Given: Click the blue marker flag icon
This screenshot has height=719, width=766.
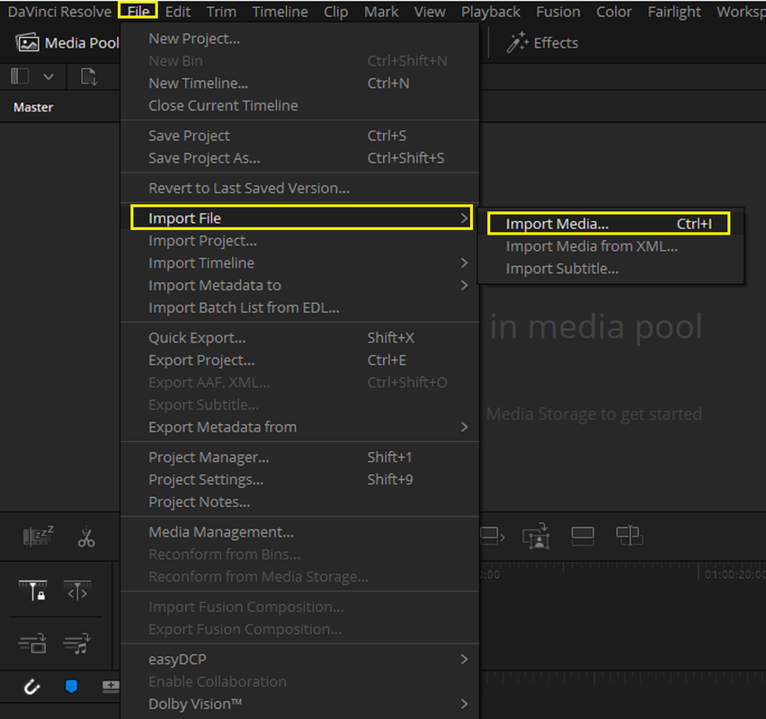Looking at the screenshot, I should pos(71,687).
